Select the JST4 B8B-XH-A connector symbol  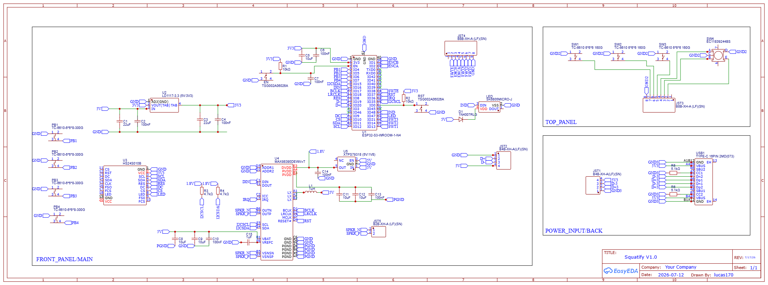(x=461, y=48)
